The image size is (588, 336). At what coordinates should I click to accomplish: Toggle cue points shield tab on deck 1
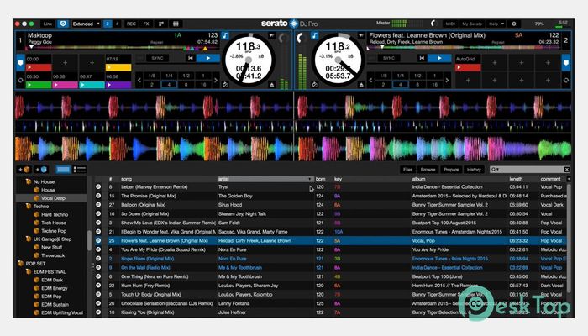20,63
